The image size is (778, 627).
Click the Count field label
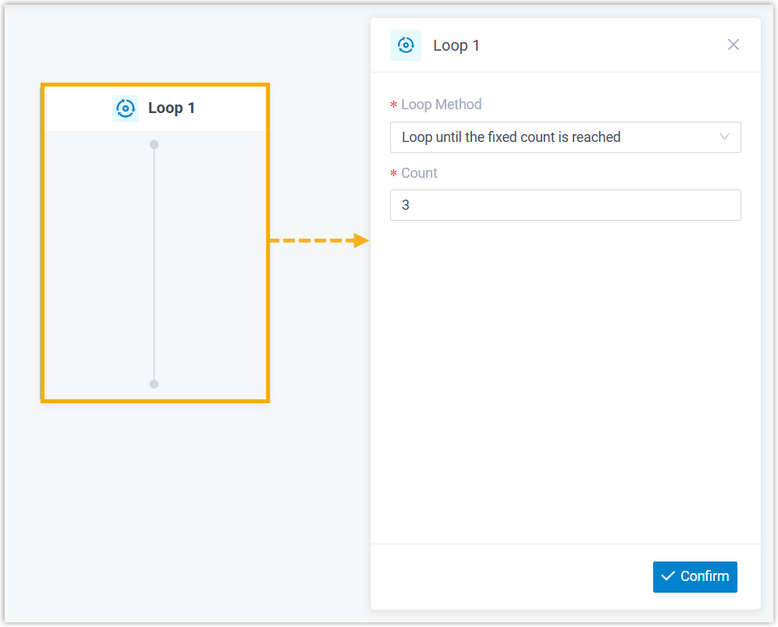click(x=419, y=173)
